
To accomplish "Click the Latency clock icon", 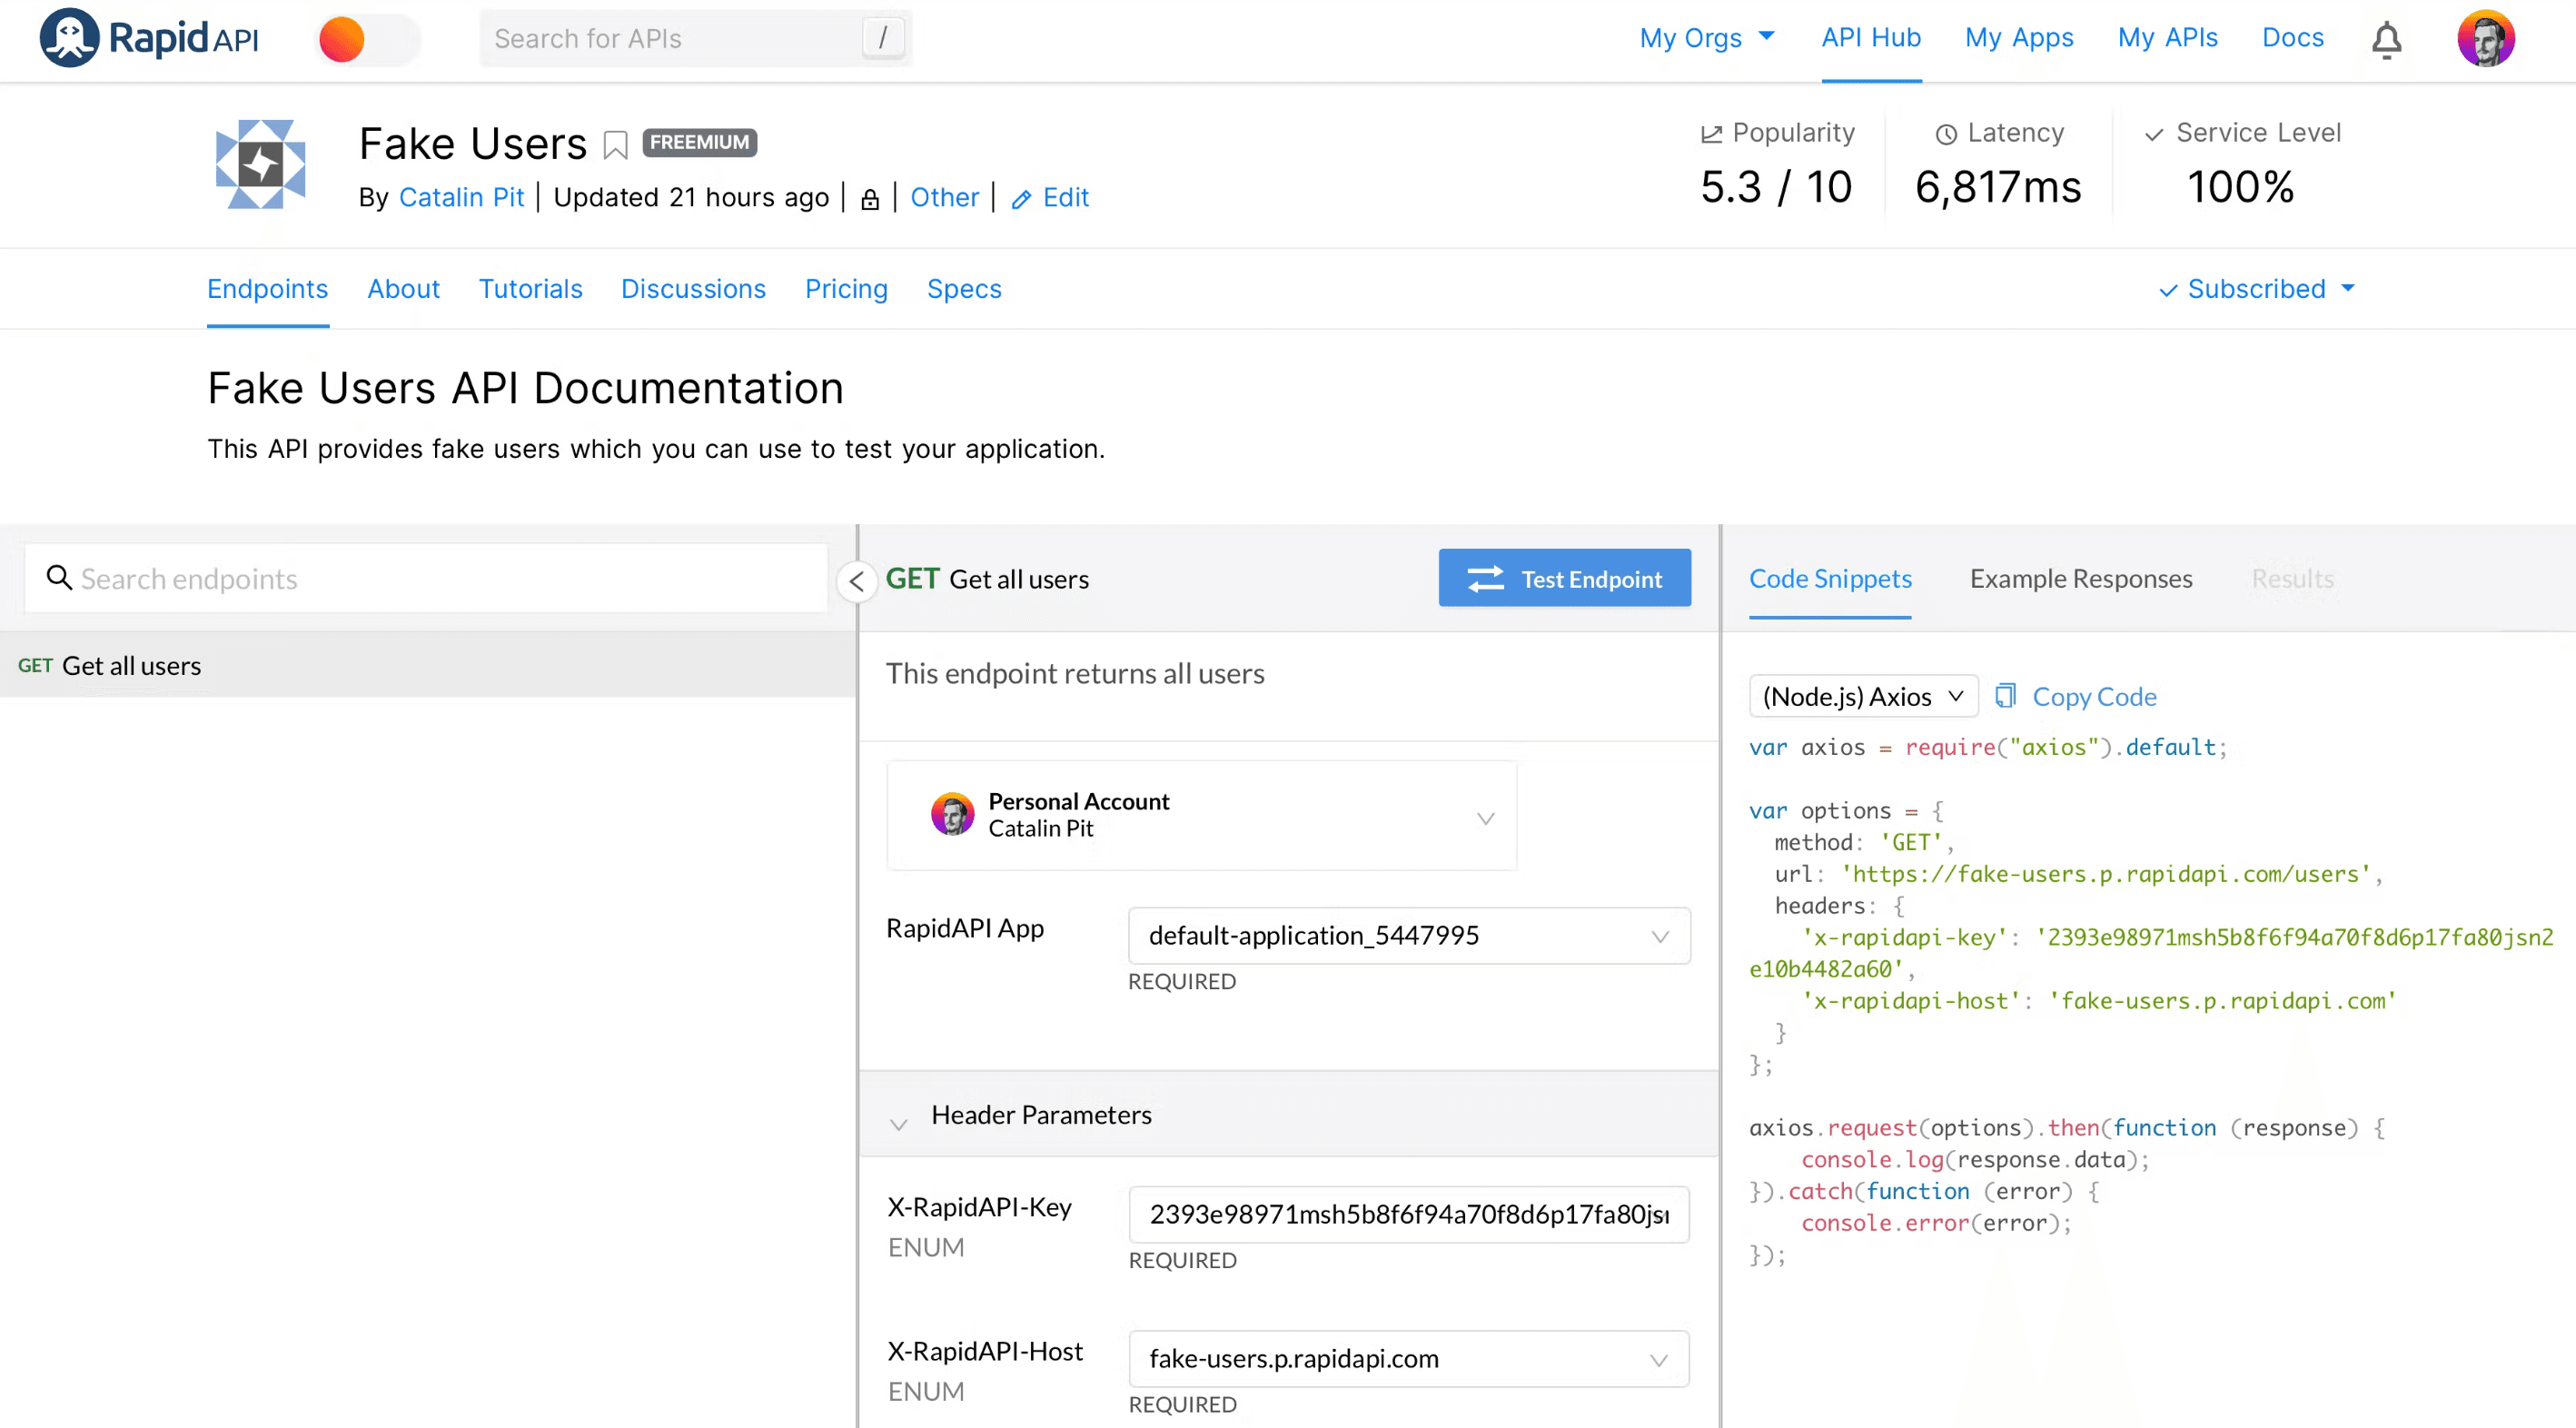I will (1945, 134).
